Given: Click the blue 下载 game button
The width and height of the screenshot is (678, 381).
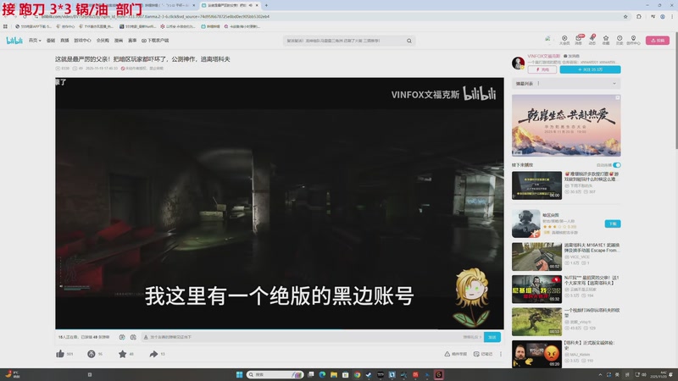Looking at the screenshot, I should (x=613, y=224).
